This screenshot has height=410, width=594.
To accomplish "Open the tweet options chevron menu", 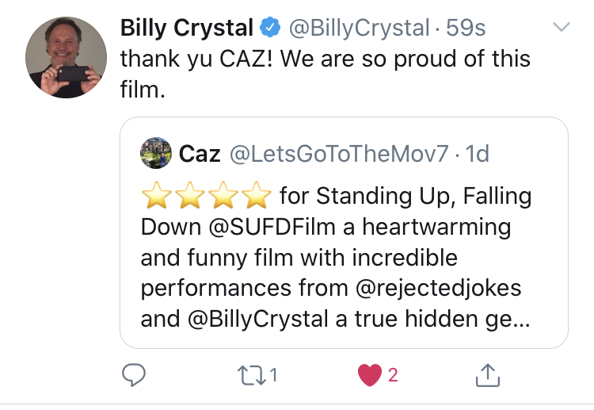I will click(561, 28).
